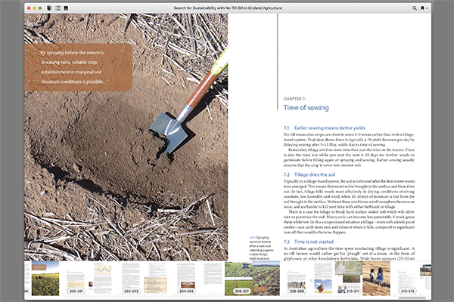The height and width of the screenshot is (302, 454).
Task: Open the notes panel icon
Action: click(x=67, y=8)
